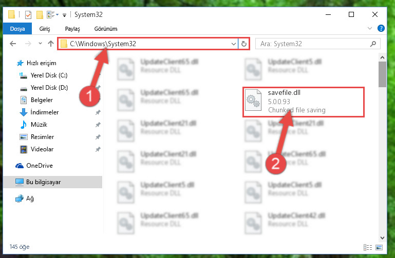Open the help question mark icon
Viewport: 395px width, 258px height.
click(381, 28)
